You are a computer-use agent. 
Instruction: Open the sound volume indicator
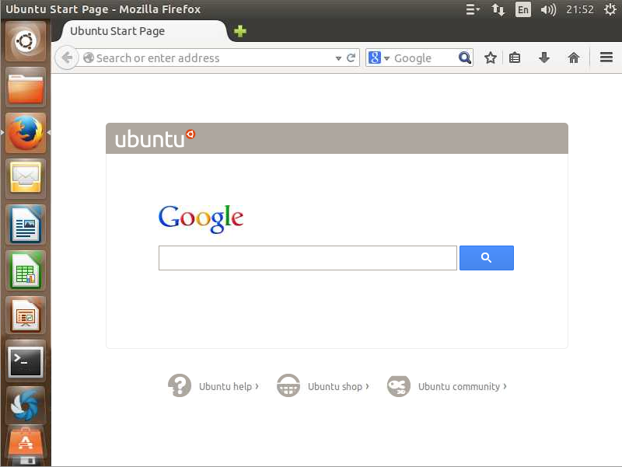[x=548, y=9]
